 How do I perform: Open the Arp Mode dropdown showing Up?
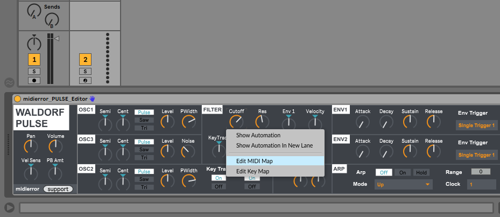403,185
